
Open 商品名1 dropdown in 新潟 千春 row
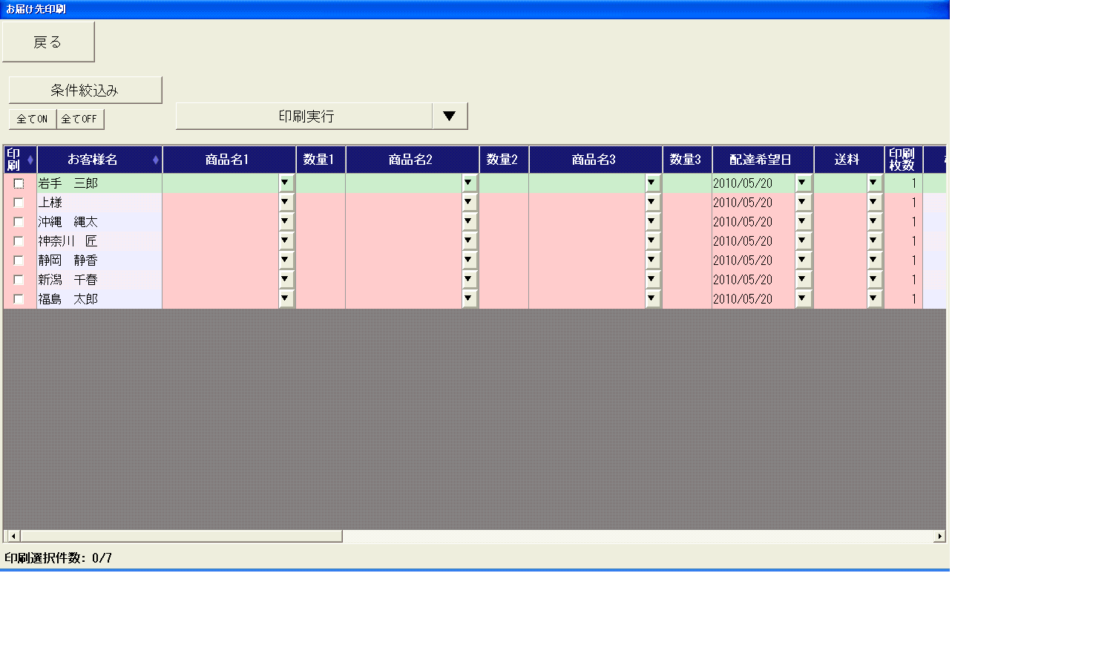286,279
